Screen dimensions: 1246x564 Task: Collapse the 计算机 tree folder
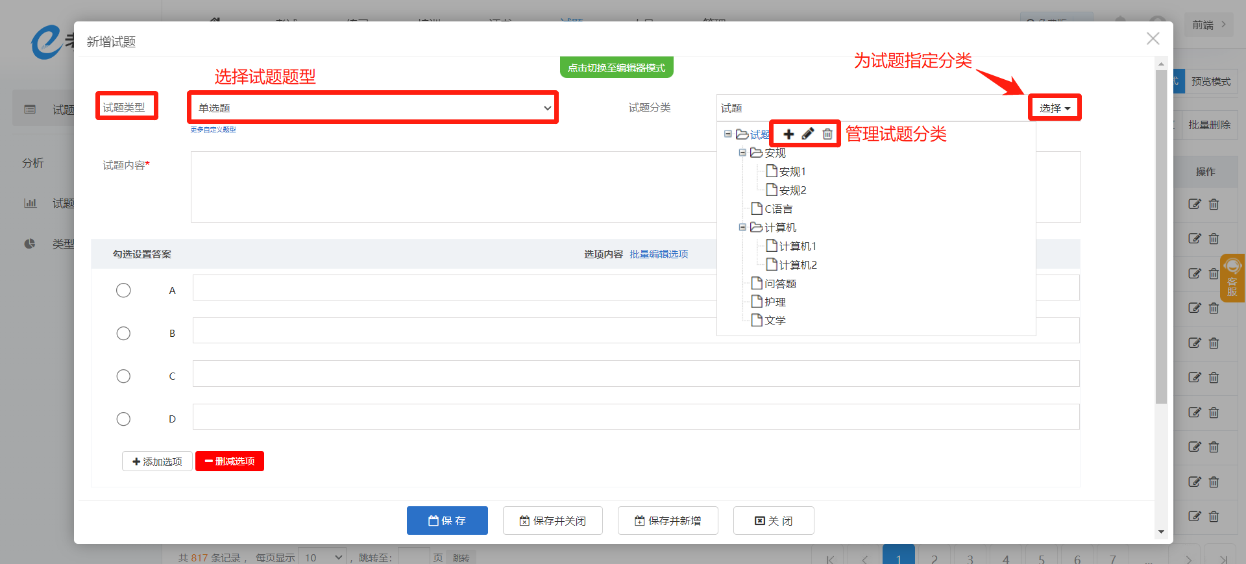(x=742, y=227)
